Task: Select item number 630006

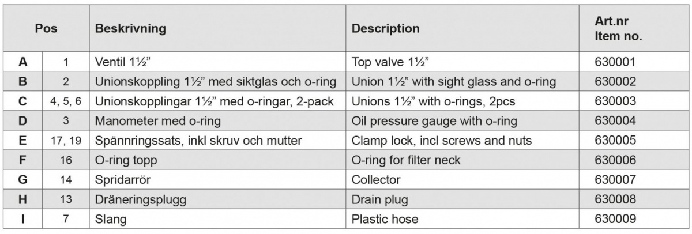Action: [614, 160]
